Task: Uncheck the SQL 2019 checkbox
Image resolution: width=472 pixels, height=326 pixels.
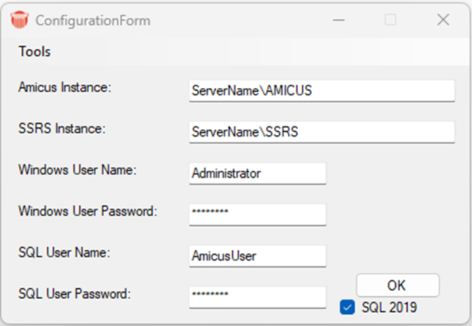Action: click(347, 308)
